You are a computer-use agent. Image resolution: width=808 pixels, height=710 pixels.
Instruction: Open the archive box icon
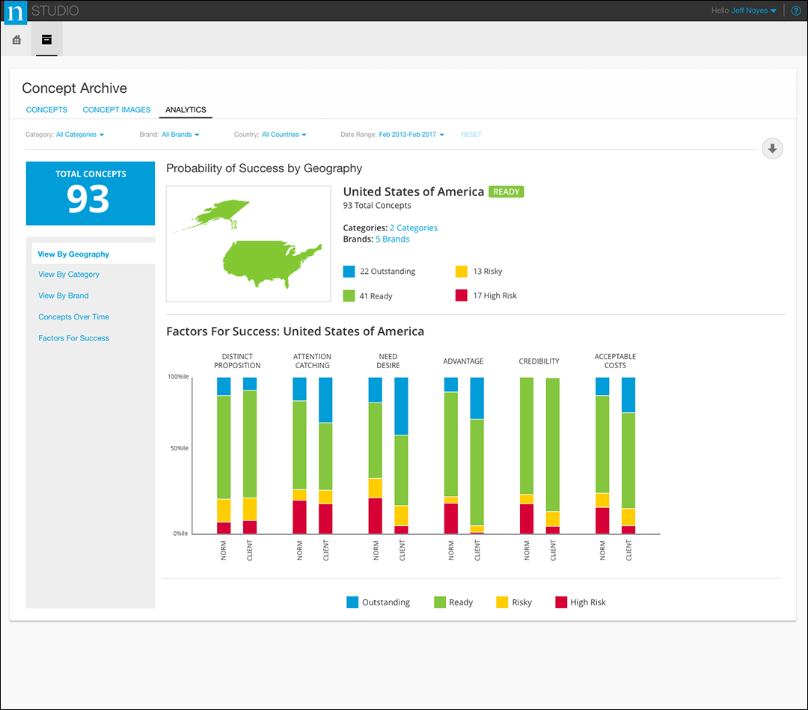pos(47,40)
